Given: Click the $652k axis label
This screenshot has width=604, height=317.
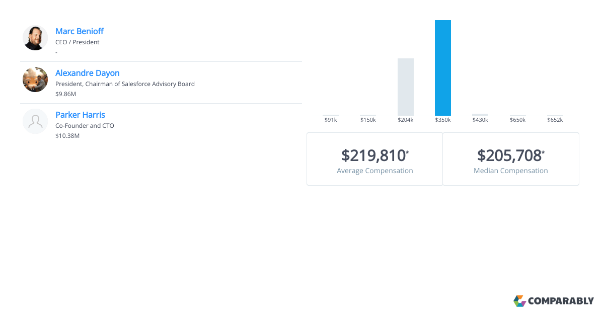Looking at the screenshot, I should click(x=555, y=120).
